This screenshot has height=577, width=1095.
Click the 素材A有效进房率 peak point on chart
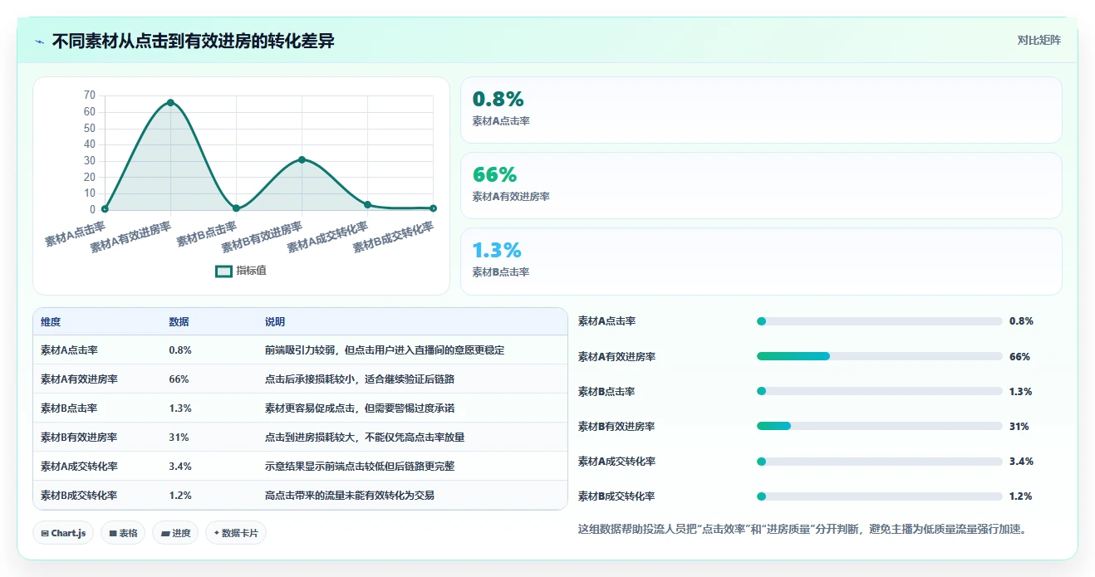click(170, 102)
